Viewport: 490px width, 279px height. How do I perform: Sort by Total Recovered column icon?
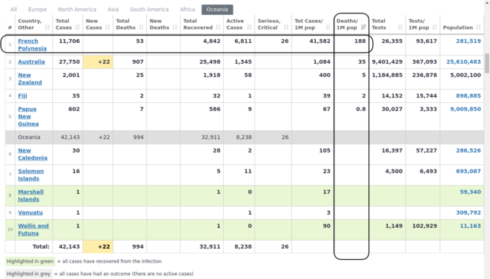[218, 27]
